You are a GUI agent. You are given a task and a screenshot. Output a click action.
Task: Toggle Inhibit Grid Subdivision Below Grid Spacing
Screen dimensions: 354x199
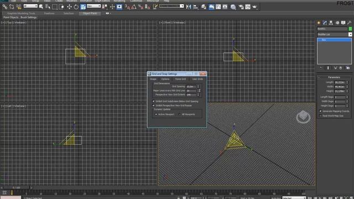pos(154,101)
